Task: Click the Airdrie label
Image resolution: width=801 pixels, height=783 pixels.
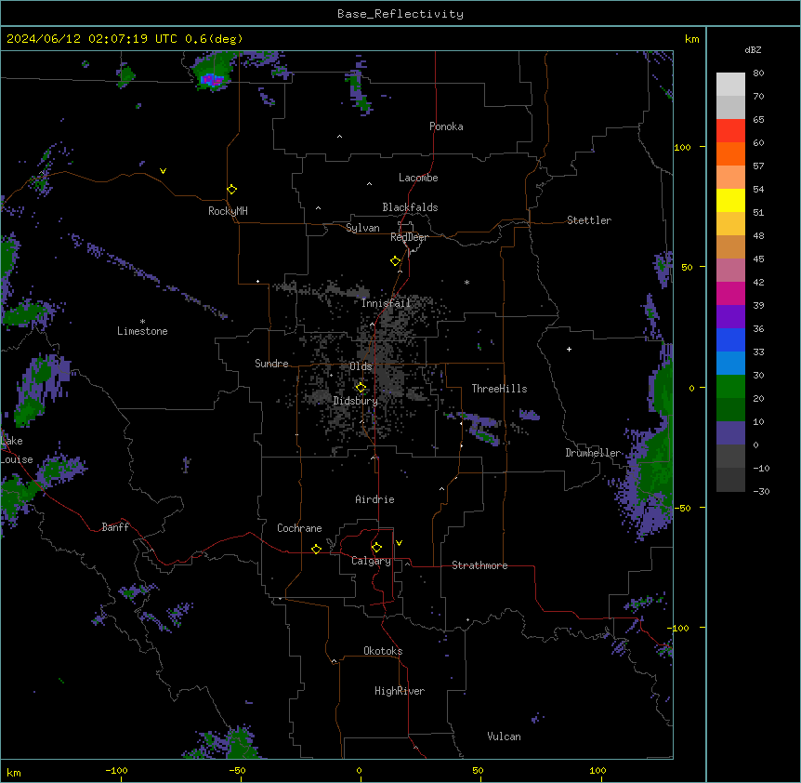Action: coord(374,499)
